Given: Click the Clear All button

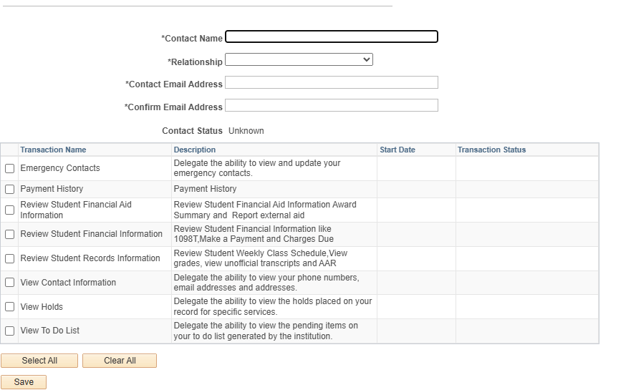Looking at the screenshot, I should 120,361.
